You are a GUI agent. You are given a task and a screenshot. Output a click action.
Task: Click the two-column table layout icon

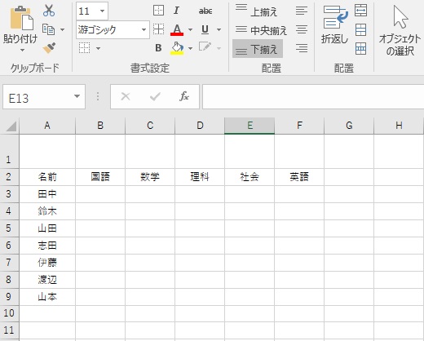click(360, 29)
